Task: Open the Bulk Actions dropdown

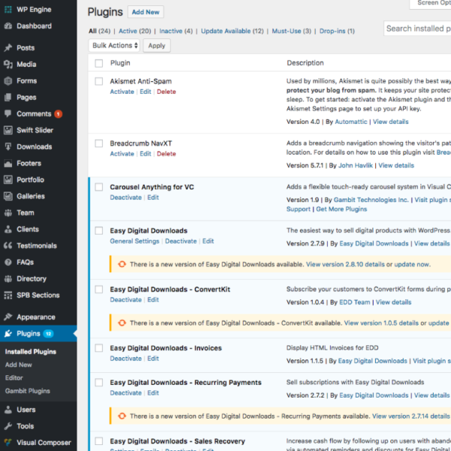Action: click(114, 45)
